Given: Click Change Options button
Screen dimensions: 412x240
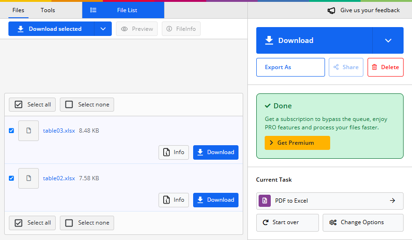Looking at the screenshot, I should [363, 223].
